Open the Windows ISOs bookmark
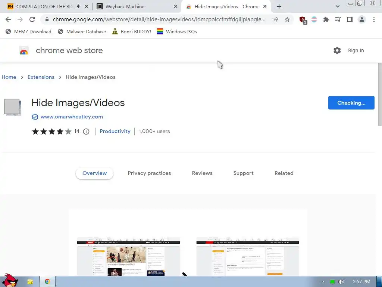Image resolution: width=382 pixels, height=287 pixels. 177,31
